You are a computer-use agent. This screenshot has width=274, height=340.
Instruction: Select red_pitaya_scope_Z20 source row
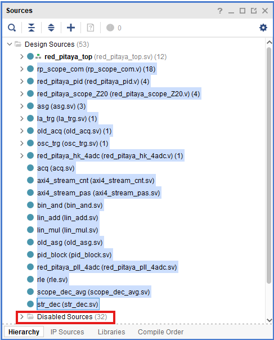click(119, 93)
